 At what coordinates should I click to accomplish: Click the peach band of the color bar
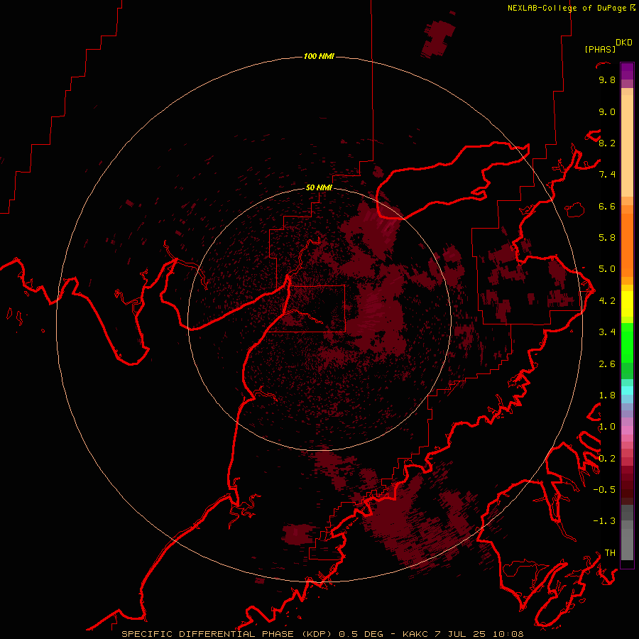[x=627, y=143]
